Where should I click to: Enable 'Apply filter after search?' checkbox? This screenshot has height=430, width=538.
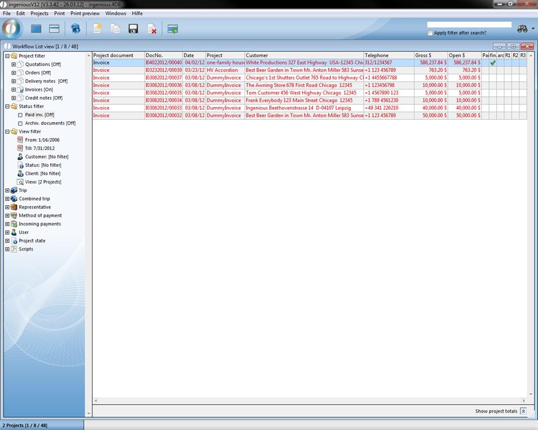[430, 33]
